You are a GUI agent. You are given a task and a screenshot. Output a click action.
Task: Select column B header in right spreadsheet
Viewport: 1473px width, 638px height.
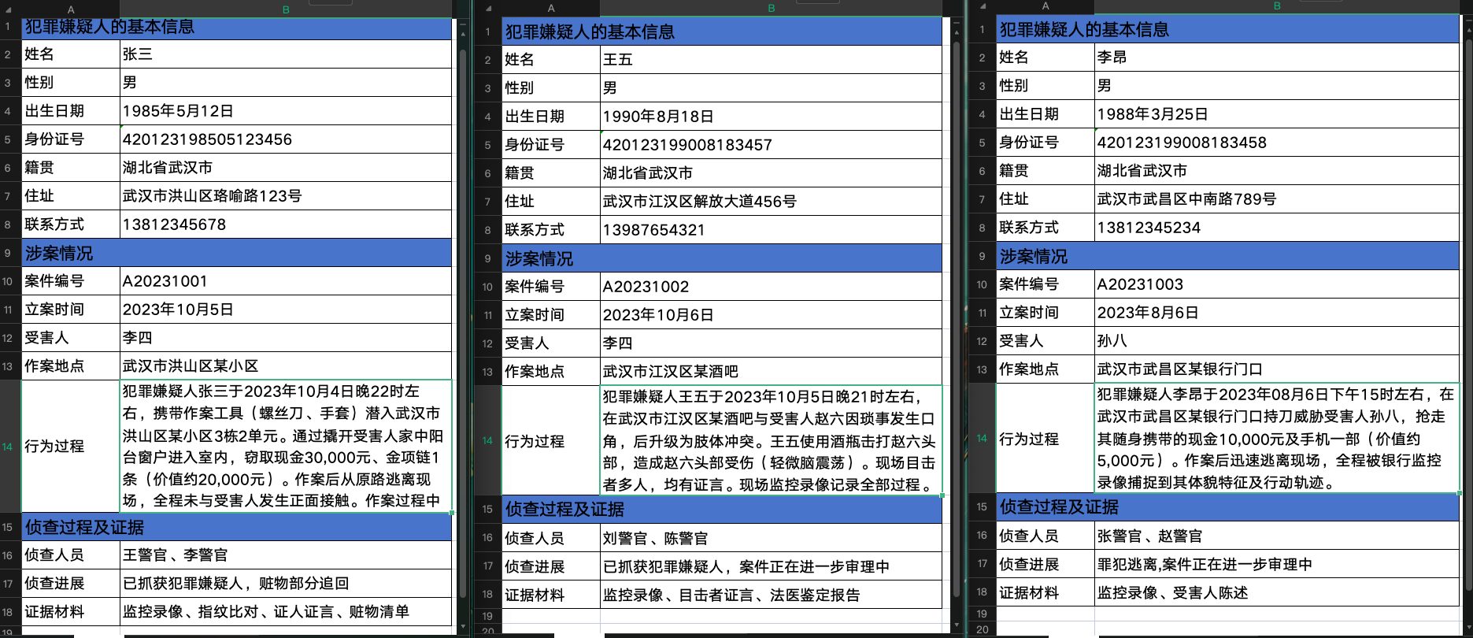1277,6
